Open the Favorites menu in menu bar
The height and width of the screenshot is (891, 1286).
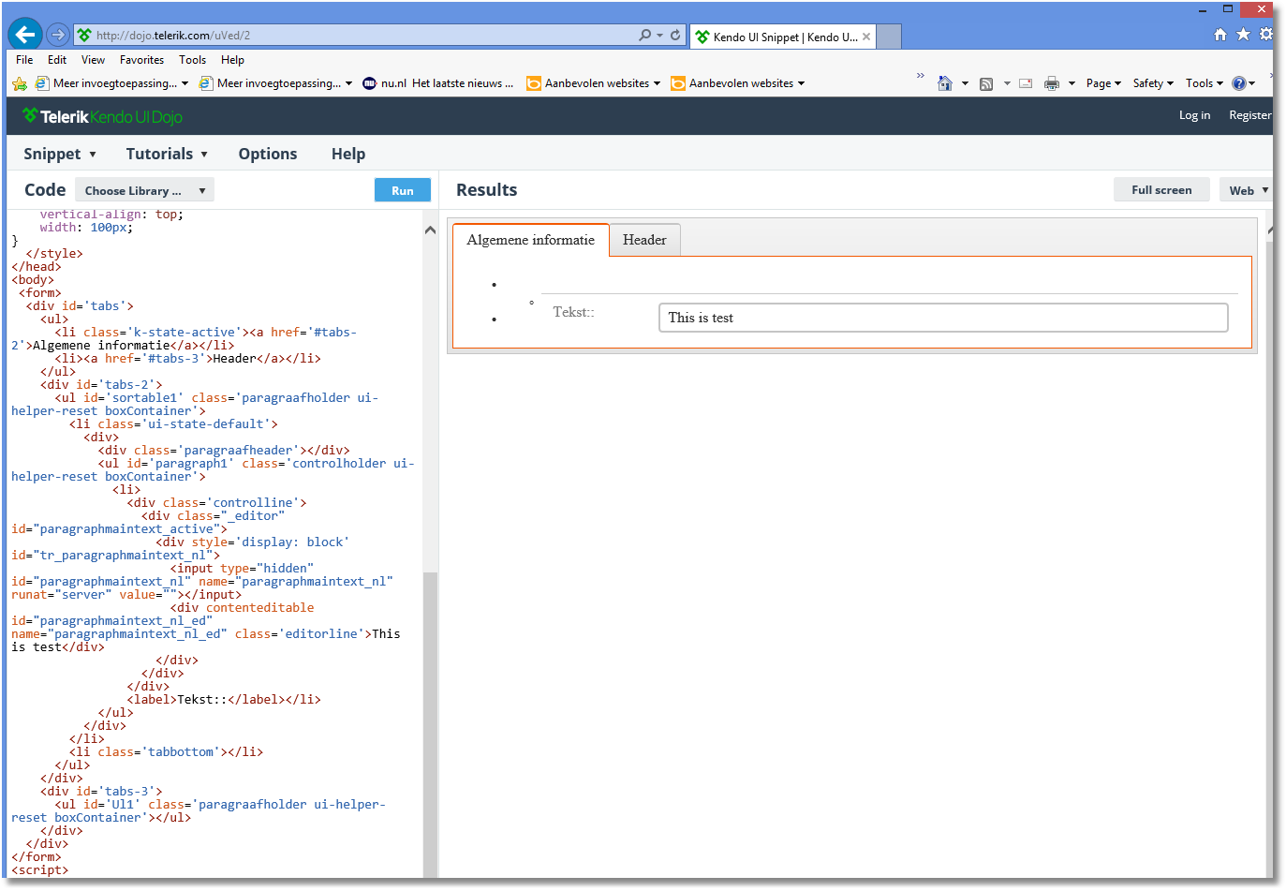pos(141,60)
